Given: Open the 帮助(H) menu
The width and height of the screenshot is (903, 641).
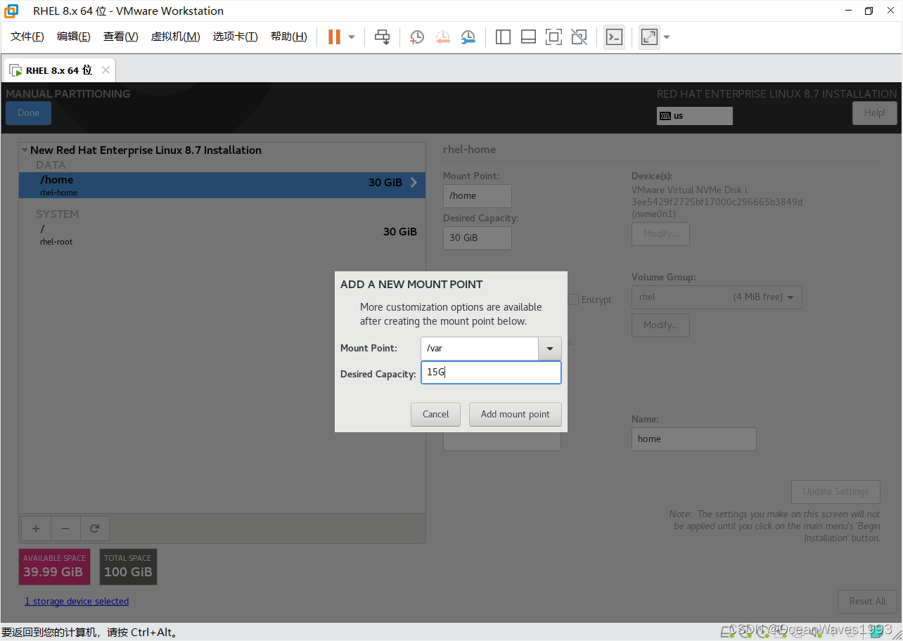Looking at the screenshot, I should click(x=289, y=37).
